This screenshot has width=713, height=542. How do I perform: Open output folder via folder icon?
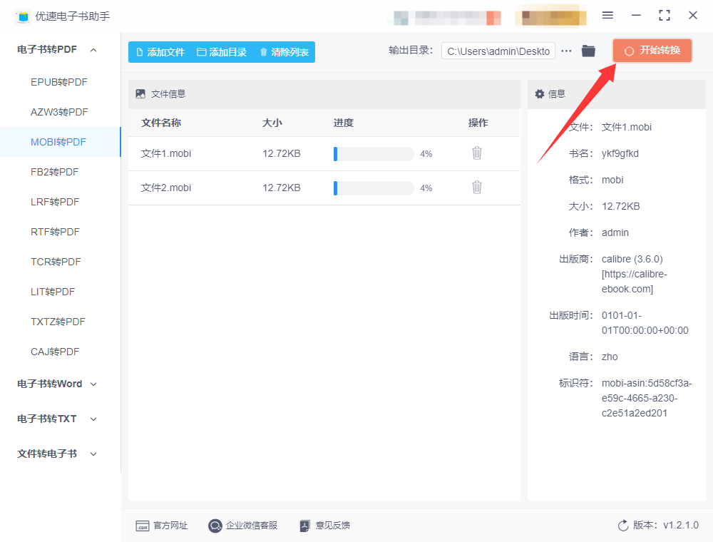[x=588, y=51]
